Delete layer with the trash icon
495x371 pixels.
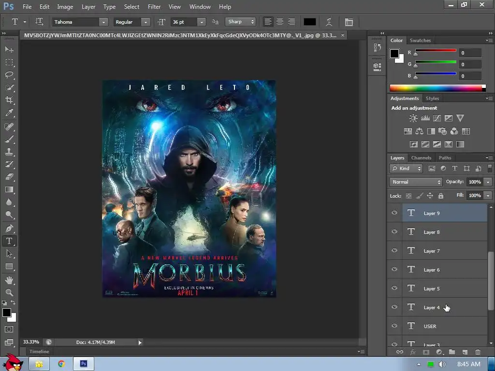[478, 352]
